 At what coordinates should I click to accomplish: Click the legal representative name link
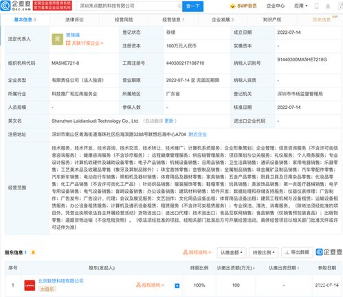[73, 35]
